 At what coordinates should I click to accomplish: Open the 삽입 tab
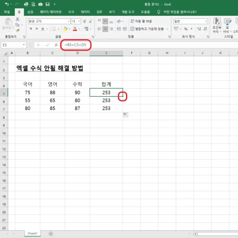click(x=30, y=12)
